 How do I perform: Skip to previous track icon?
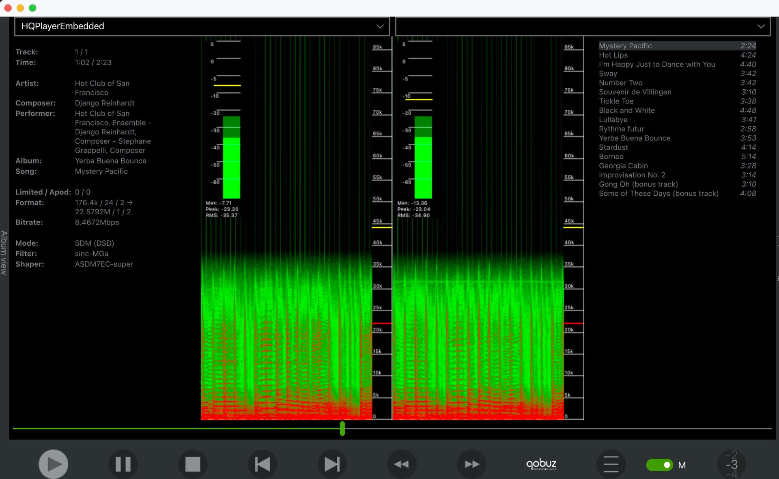point(263,464)
